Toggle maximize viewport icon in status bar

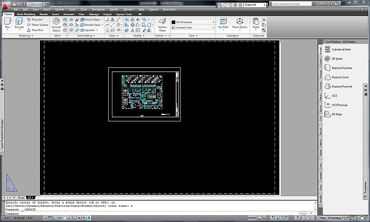click(299, 218)
